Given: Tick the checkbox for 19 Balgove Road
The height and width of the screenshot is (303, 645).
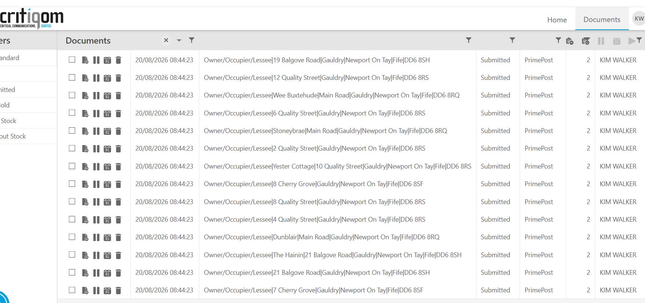Looking at the screenshot, I should coord(72,59).
